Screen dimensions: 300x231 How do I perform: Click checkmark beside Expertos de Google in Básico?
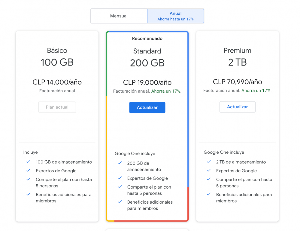tap(29, 171)
